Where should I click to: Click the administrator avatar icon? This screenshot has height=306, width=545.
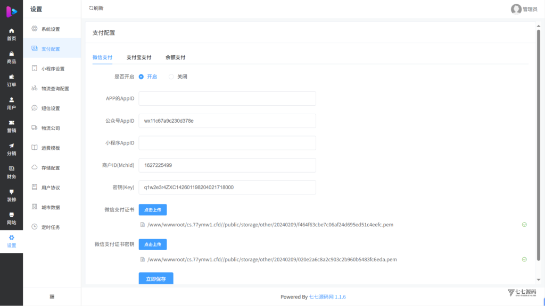(x=516, y=9)
